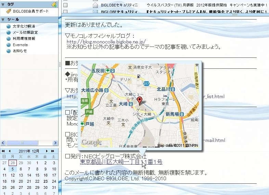Select December 23 in calendar
This screenshot has width=269, height=195.
46,181
